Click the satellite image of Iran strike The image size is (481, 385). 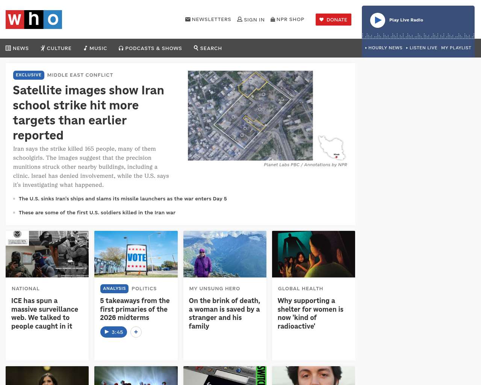click(250, 115)
